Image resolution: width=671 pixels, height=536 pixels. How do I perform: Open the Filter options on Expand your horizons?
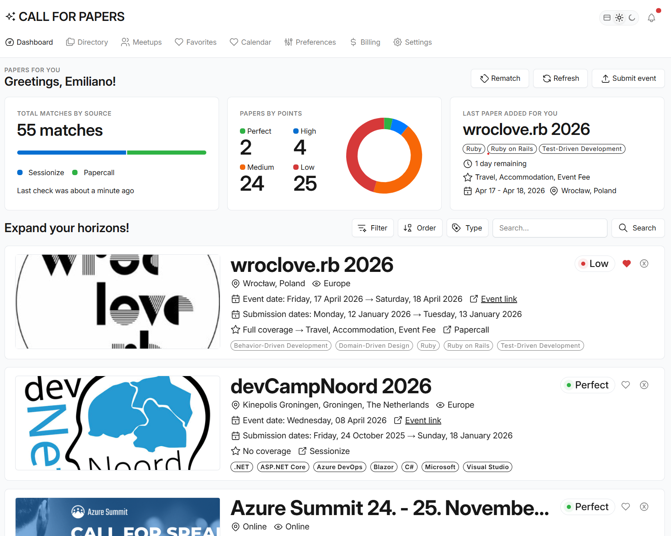pos(372,228)
